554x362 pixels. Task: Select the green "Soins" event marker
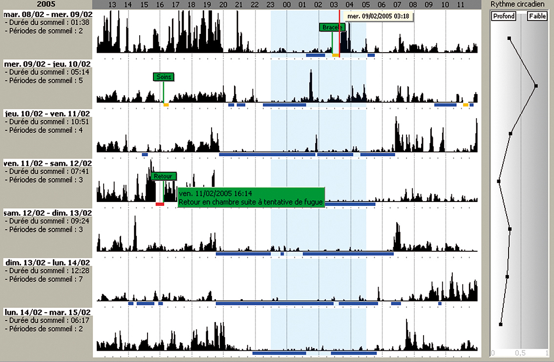[164, 77]
